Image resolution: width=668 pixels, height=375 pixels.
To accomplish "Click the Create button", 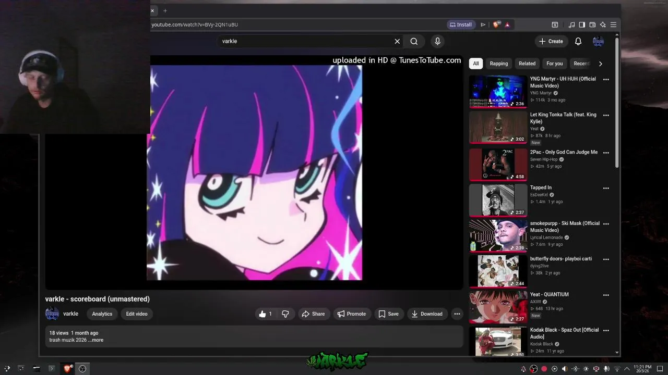I will [551, 41].
